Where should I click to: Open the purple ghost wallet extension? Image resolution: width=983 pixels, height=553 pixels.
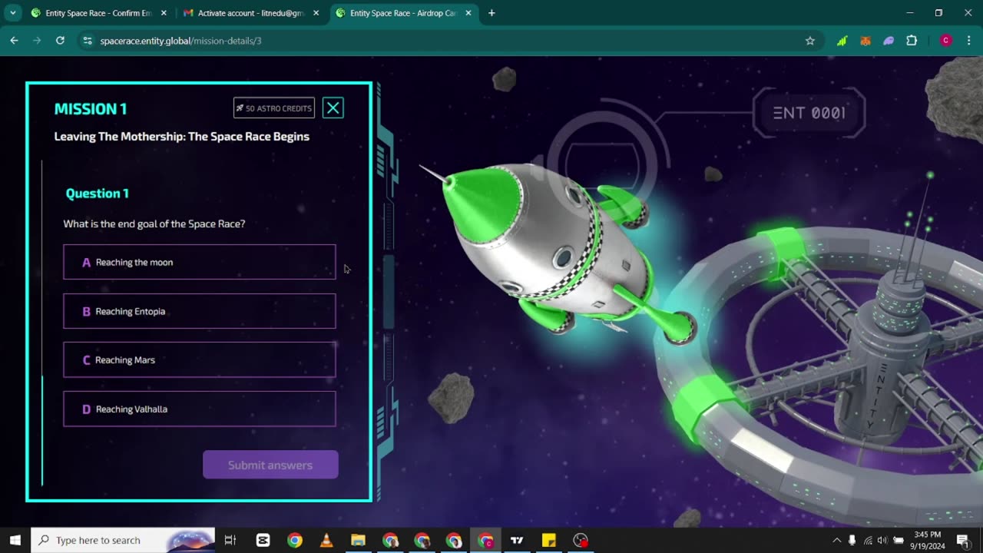coord(889,41)
